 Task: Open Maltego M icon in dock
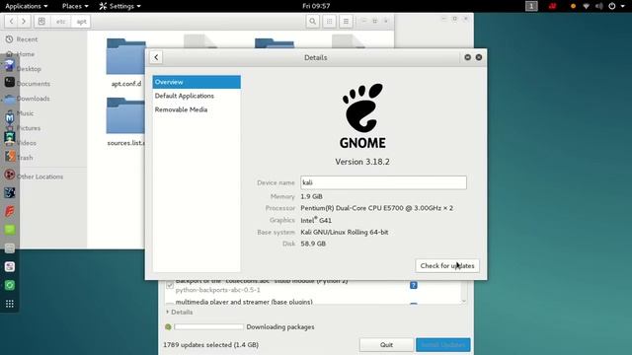pos(10,118)
